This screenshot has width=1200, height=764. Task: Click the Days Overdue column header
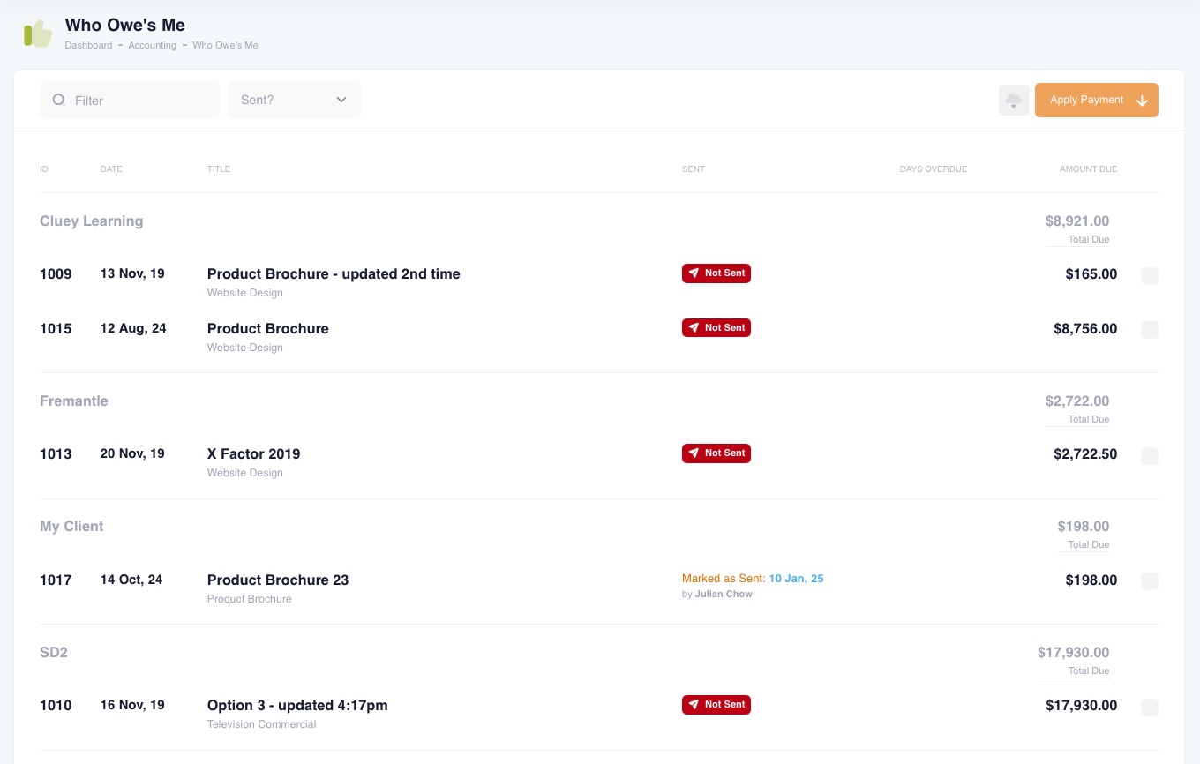[x=933, y=169]
